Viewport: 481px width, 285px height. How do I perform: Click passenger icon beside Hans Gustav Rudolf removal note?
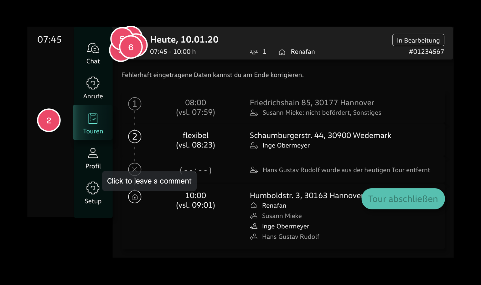coord(254,170)
